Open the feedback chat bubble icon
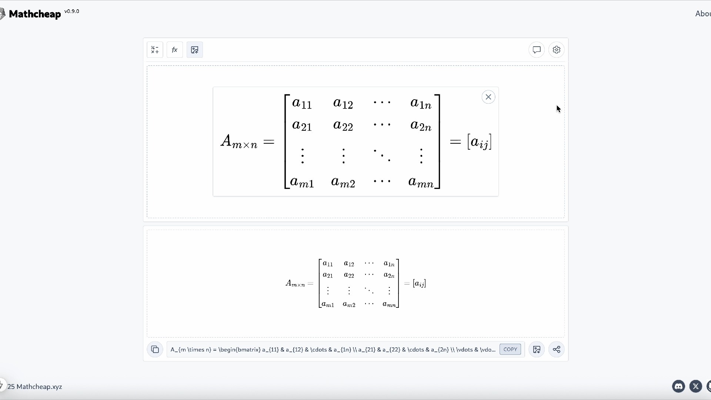The height and width of the screenshot is (400, 711). [x=537, y=50]
